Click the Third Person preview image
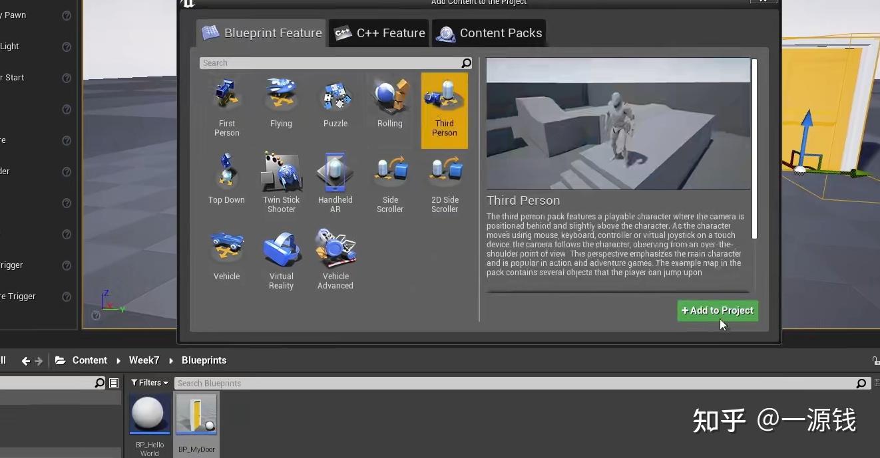This screenshot has width=880, height=458. 618,124
